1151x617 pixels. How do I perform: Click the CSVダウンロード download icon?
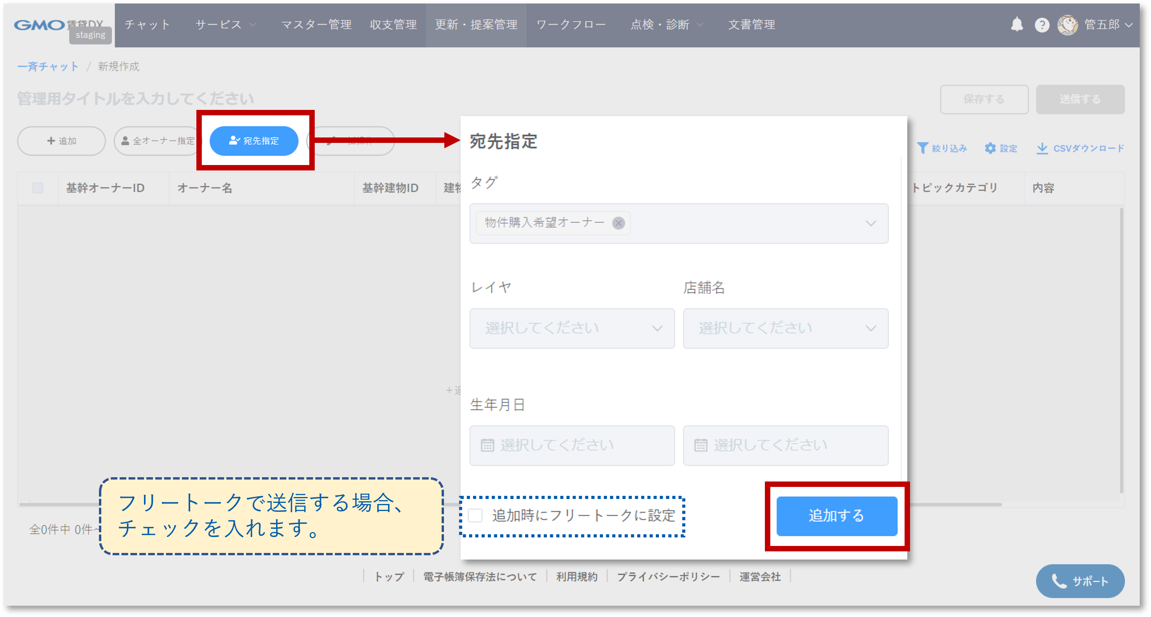coord(1042,148)
